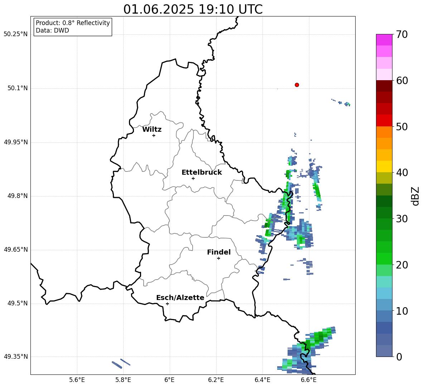Click the dBZ colorbar label
This screenshot has width=424, height=387.
click(x=416, y=196)
